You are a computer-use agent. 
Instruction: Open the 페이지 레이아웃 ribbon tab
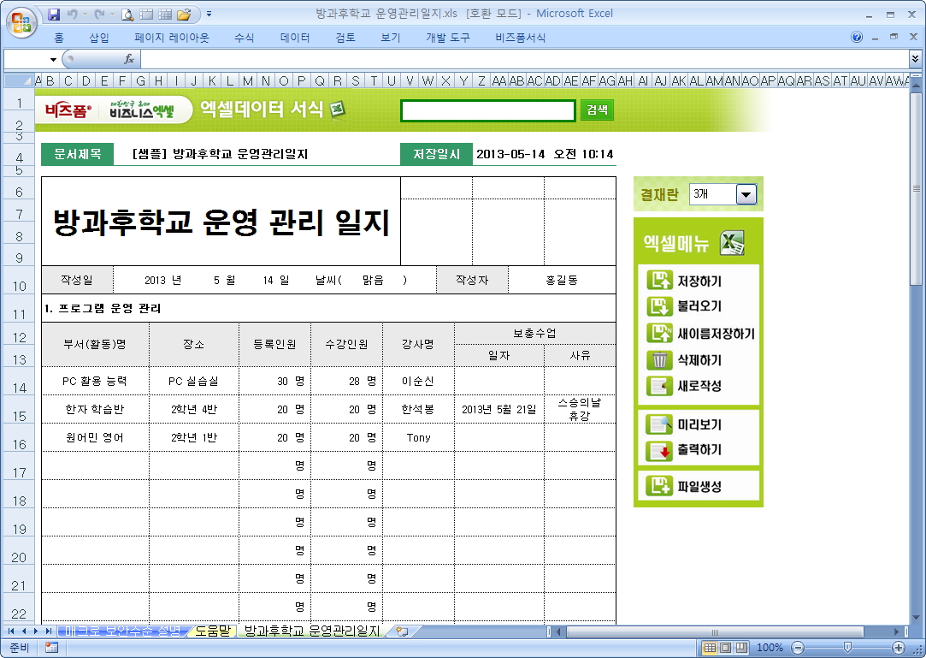click(171, 38)
